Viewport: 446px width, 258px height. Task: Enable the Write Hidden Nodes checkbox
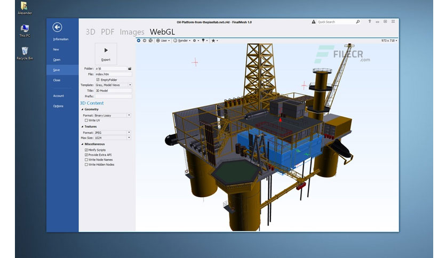click(x=86, y=165)
